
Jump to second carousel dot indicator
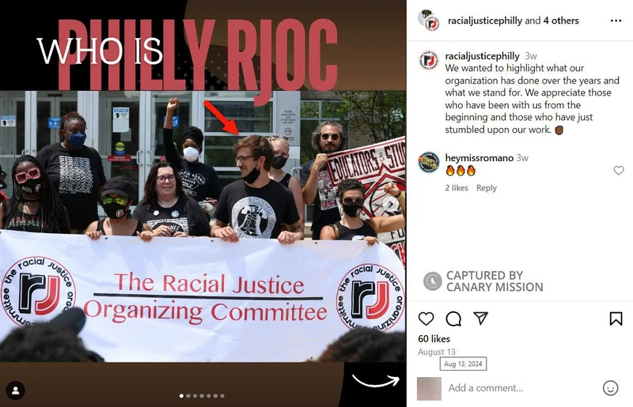coord(188,396)
